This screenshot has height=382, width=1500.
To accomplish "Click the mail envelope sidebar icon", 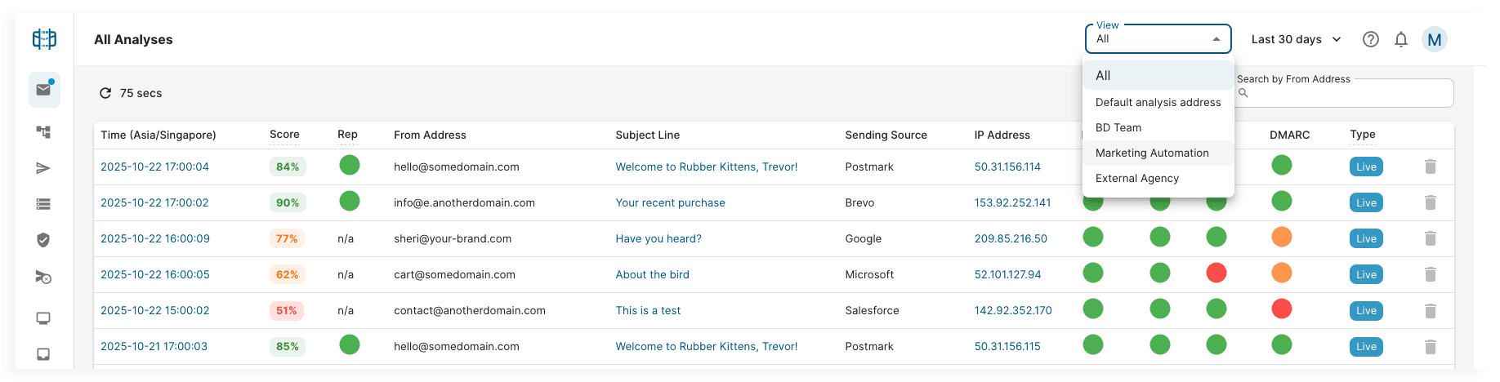I will coord(44,90).
